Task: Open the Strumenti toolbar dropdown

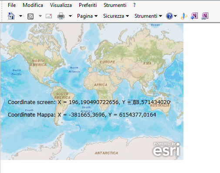Action: pyautogui.click(x=148, y=16)
